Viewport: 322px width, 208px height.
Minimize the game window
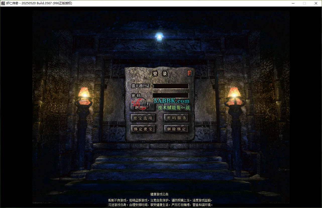coord(293,3)
